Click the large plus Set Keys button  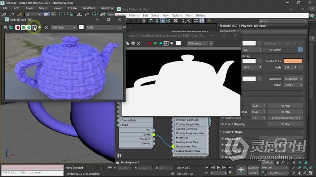[x=241, y=170]
